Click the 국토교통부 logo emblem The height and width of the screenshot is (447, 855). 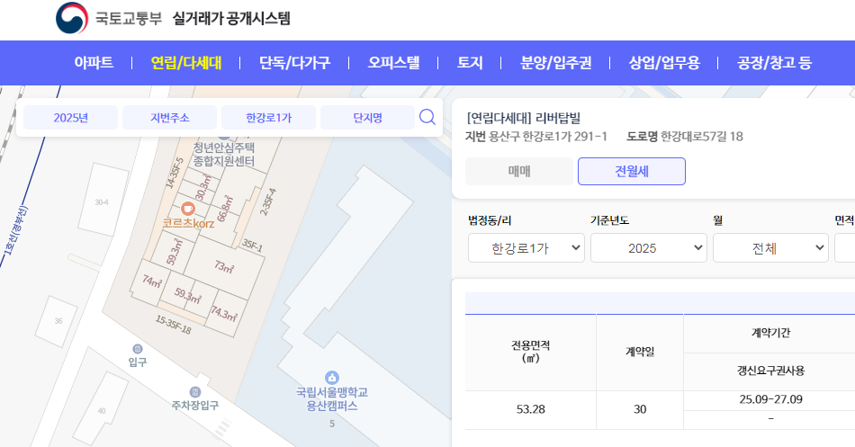72,18
